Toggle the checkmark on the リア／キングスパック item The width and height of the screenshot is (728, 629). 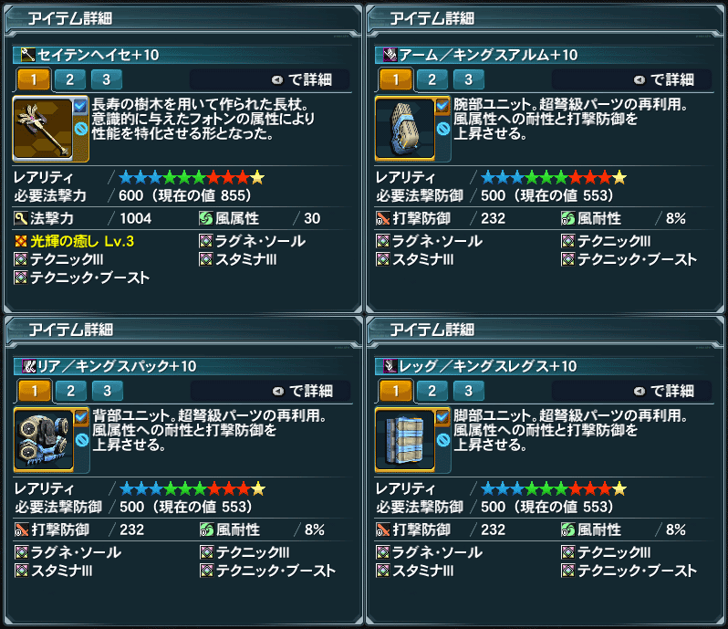pyautogui.click(x=81, y=417)
